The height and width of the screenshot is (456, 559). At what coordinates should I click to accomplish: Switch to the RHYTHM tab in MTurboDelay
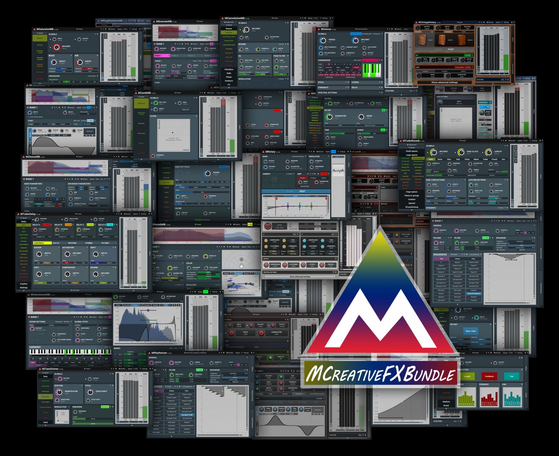pyautogui.click(x=72, y=243)
